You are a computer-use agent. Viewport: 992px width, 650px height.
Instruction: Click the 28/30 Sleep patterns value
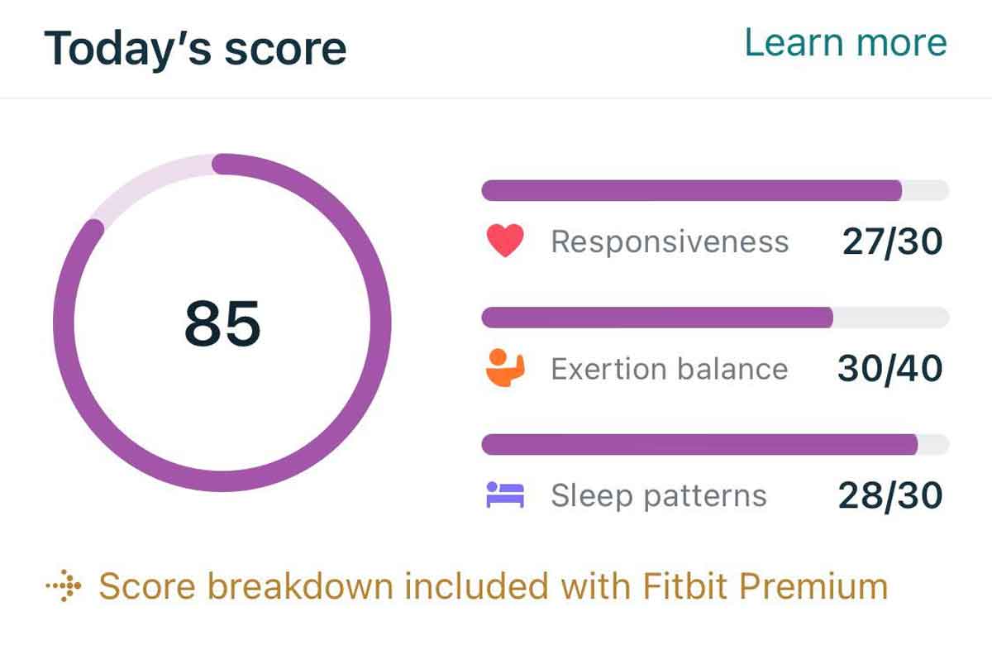890,495
